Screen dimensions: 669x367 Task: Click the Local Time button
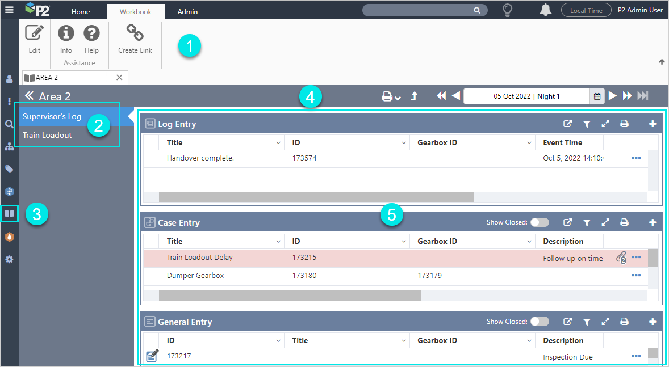tap(586, 10)
